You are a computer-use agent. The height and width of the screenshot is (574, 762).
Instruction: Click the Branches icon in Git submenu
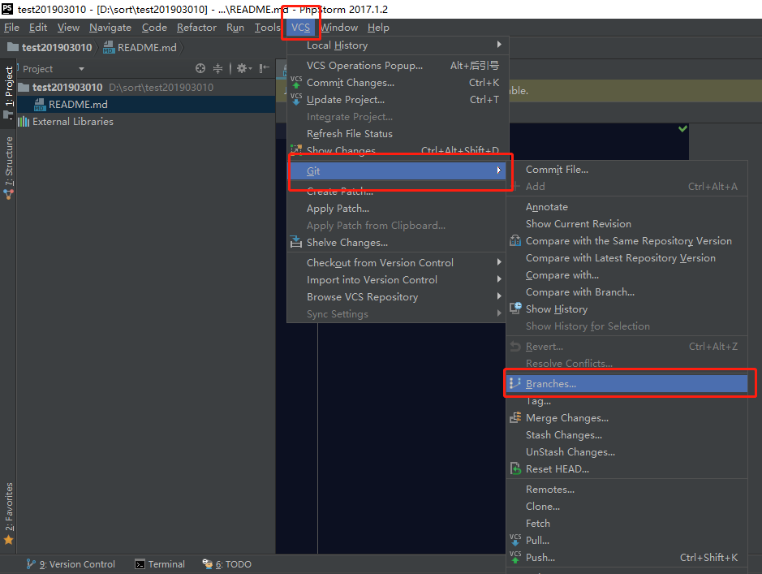[515, 383]
